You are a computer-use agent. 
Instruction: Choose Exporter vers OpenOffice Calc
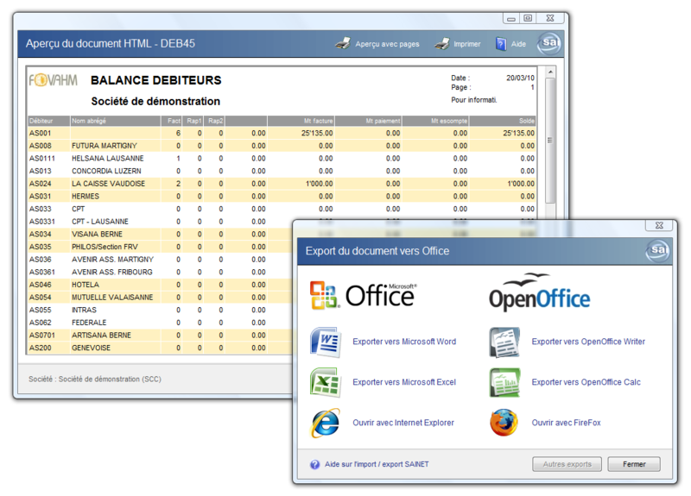587,382
